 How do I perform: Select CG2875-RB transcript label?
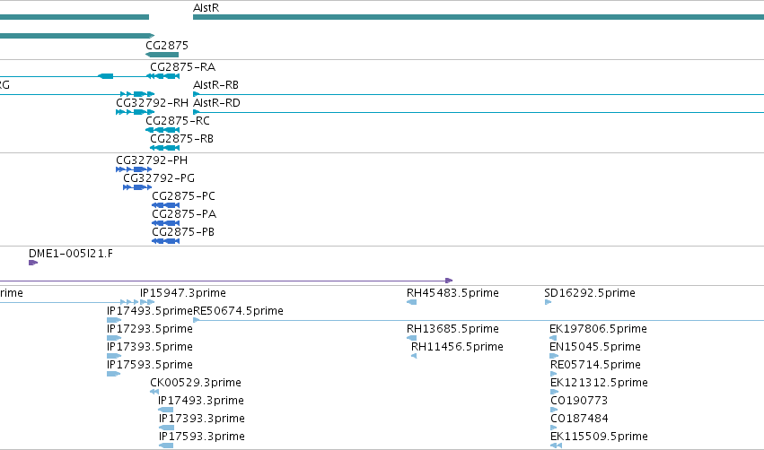[x=181, y=139]
